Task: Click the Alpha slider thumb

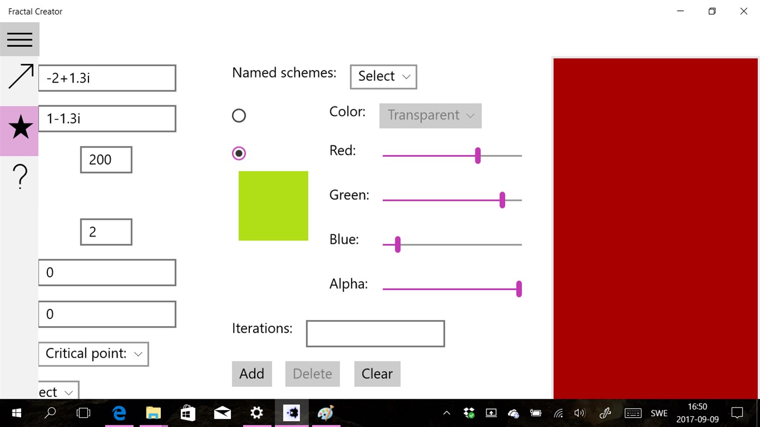Action: 519,289
